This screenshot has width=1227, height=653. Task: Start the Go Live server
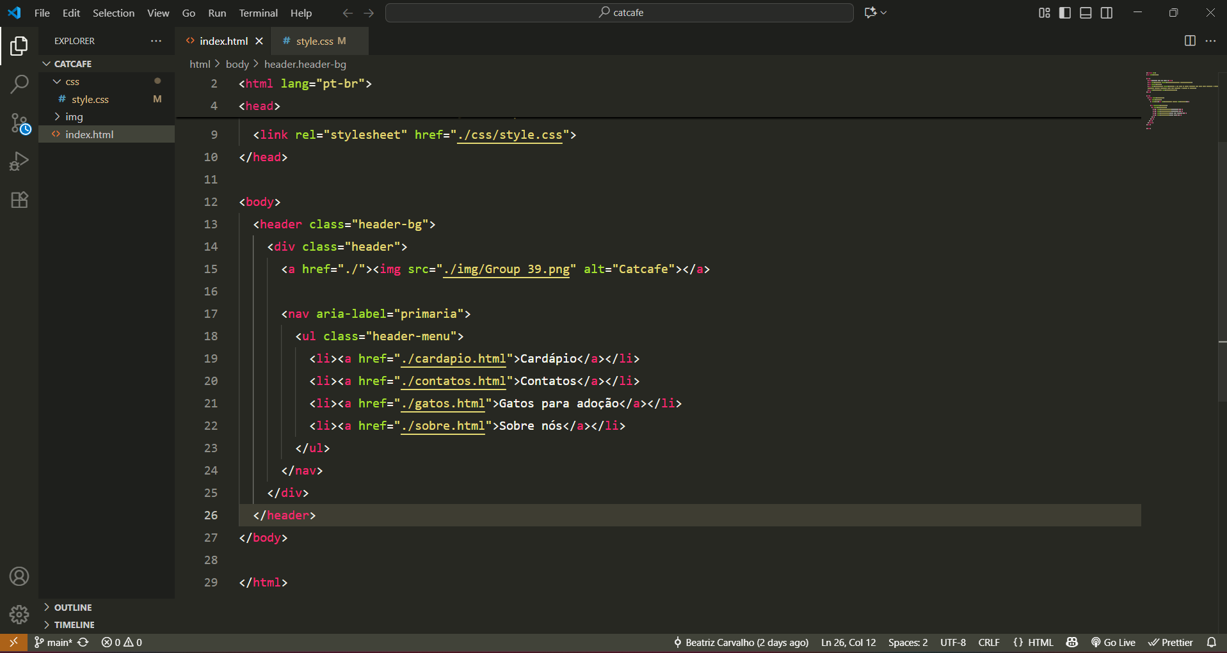pos(1113,642)
